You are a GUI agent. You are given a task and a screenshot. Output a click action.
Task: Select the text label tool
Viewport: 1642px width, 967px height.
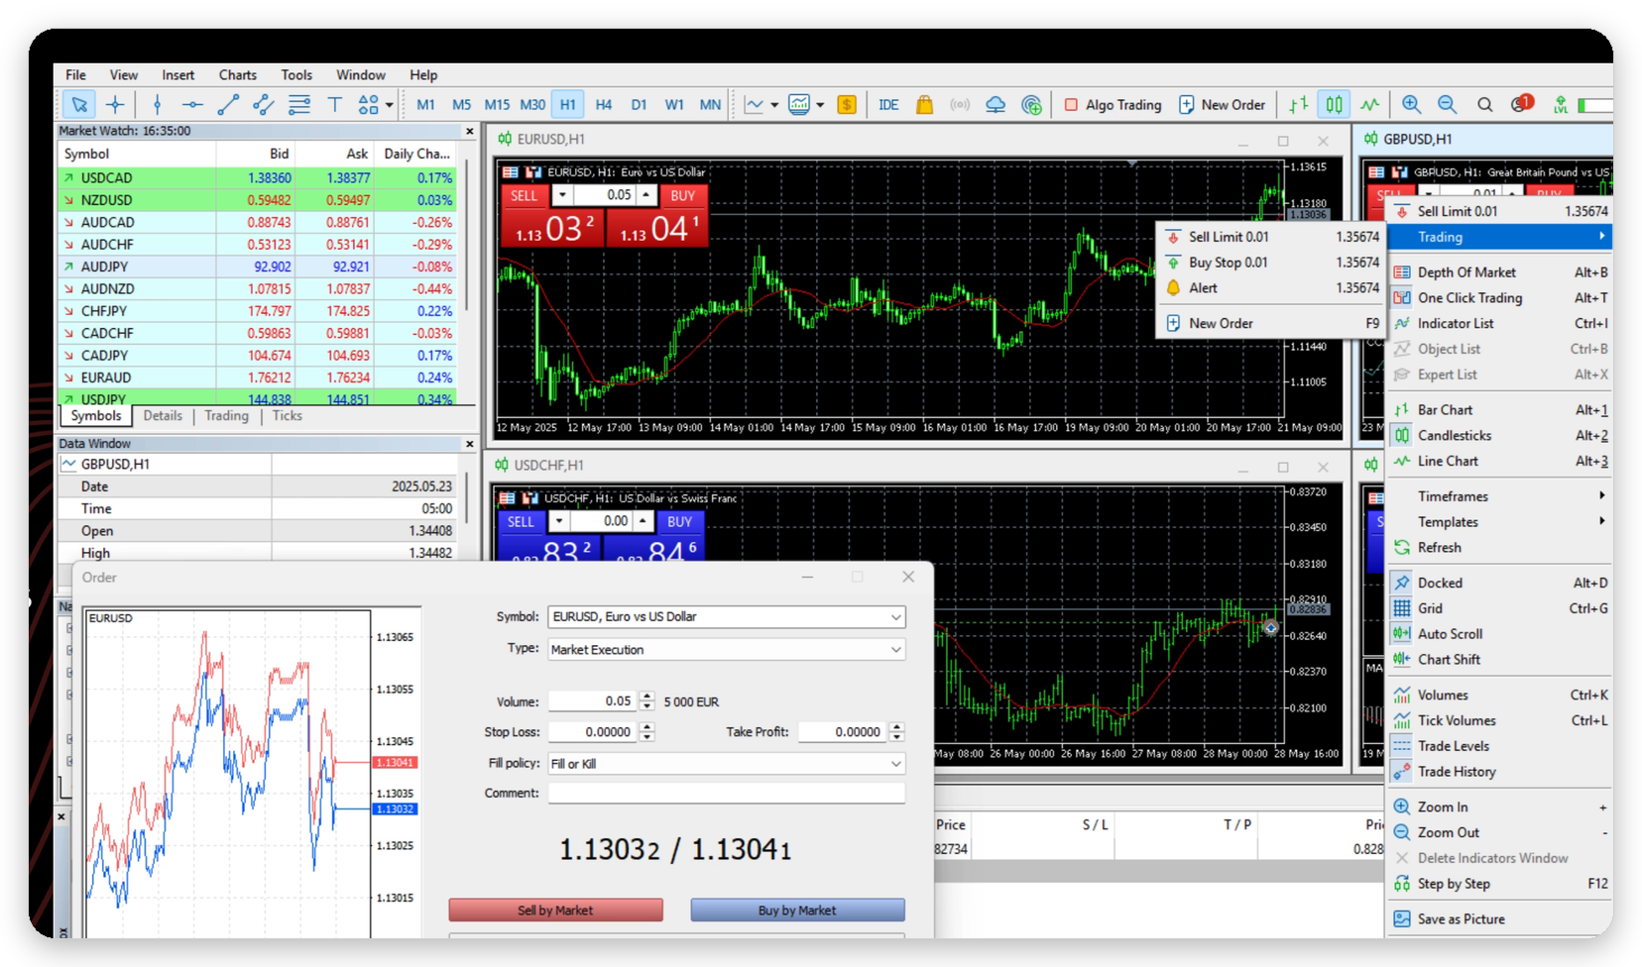click(334, 104)
